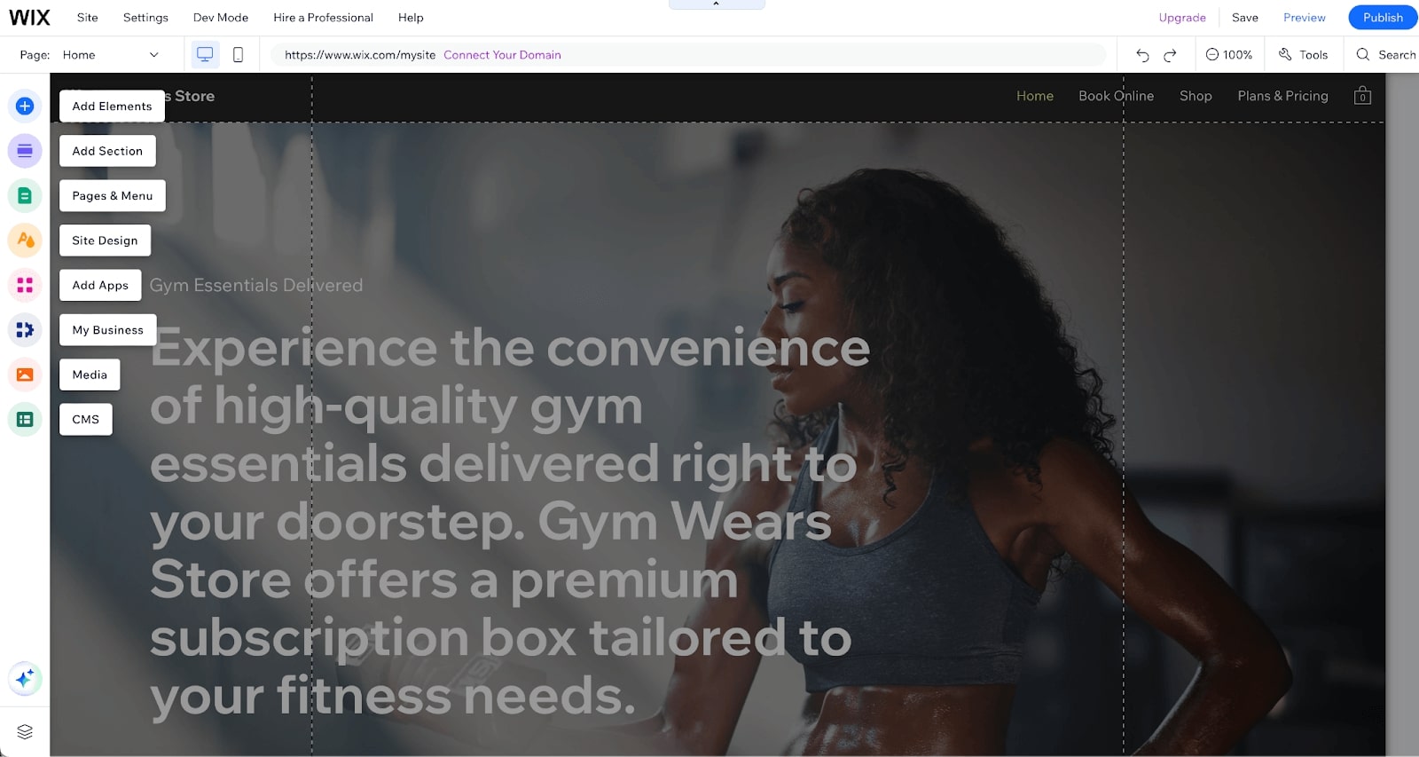Open the Layers panel icon

tap(25, 731)
